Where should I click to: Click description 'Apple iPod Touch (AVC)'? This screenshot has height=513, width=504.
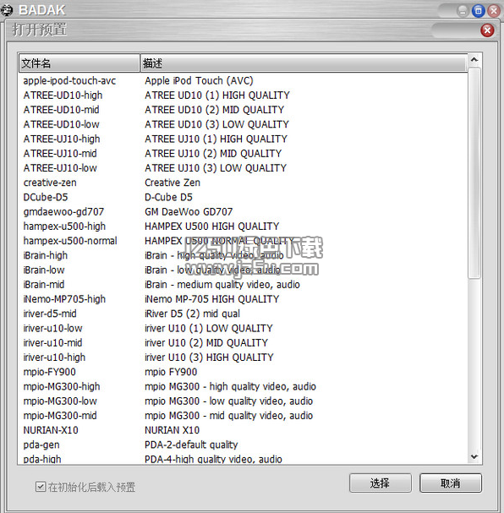tap(199, 81)
